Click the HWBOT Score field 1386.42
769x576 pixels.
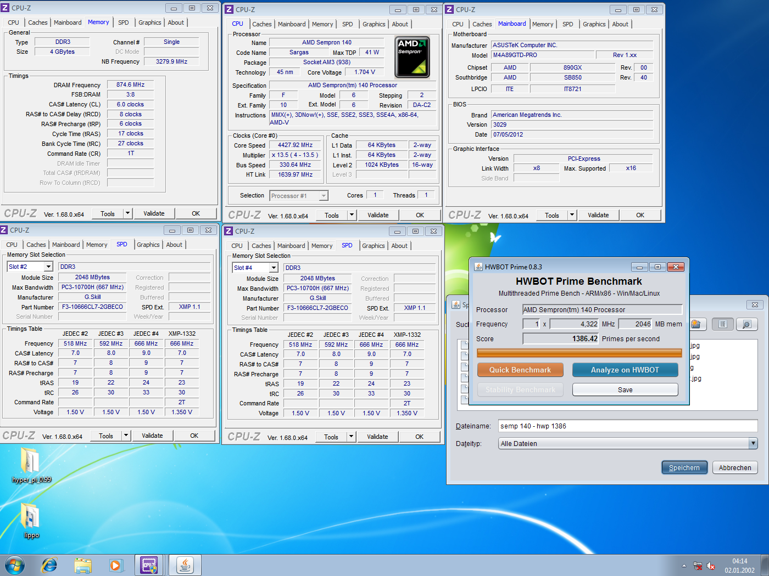tap(561, 338)
